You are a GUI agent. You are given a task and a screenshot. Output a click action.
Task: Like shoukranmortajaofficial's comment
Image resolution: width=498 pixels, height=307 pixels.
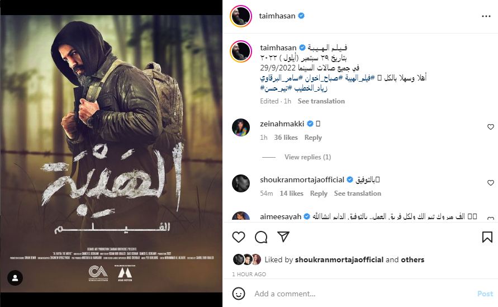point(491,183)
